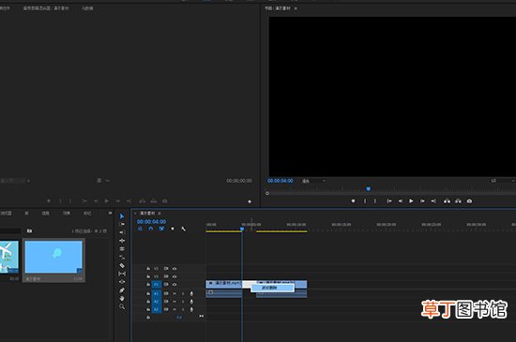Step back one frame in Program monitor
The height and width of the screenshot is (342, 516).
401,201
